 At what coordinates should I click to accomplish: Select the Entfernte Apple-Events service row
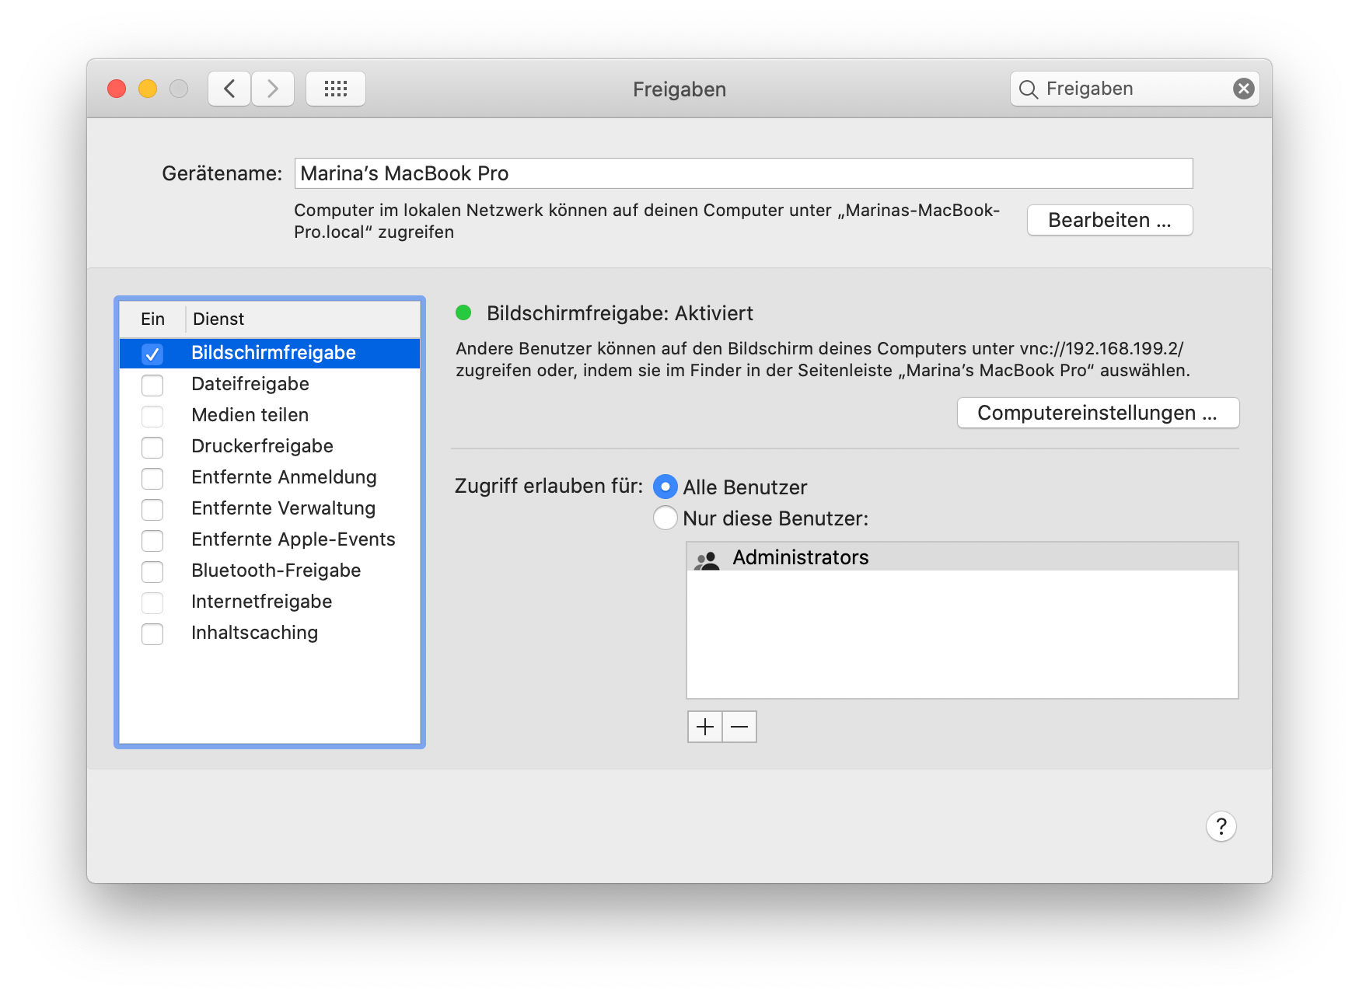[x=270, y=539]
